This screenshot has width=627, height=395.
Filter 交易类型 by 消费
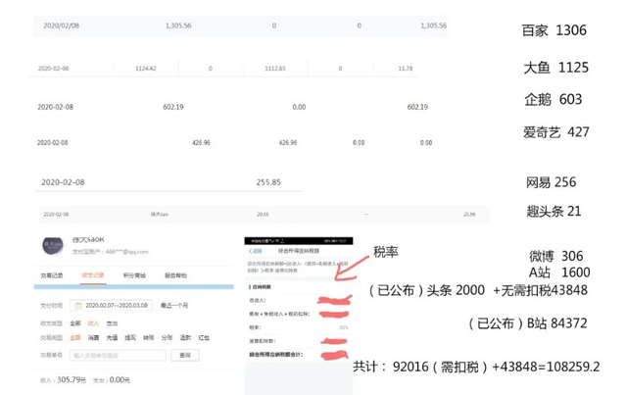coord(93,338)
